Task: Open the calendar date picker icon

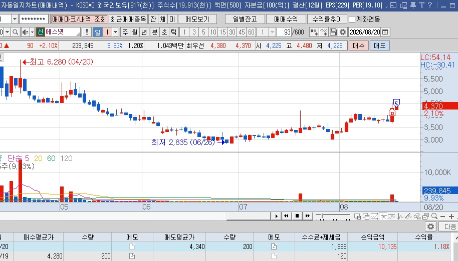Action: click(385, 32)
